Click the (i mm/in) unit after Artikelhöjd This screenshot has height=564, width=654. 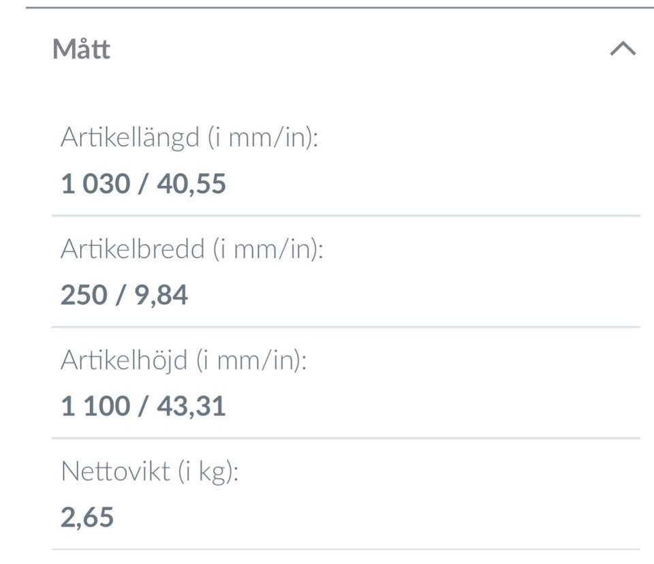coord(251,360)
